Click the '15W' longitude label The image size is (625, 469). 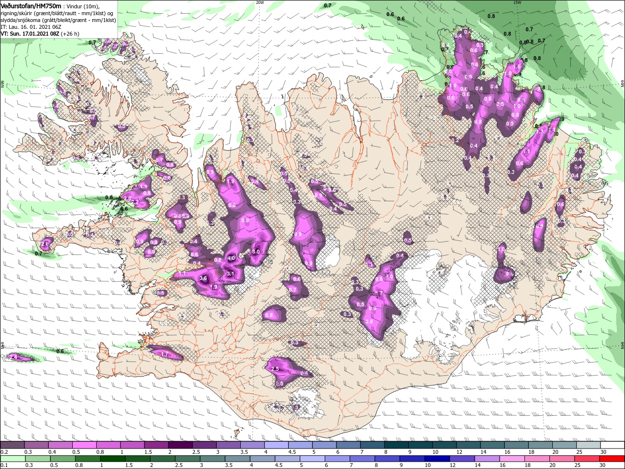(517, 2)
